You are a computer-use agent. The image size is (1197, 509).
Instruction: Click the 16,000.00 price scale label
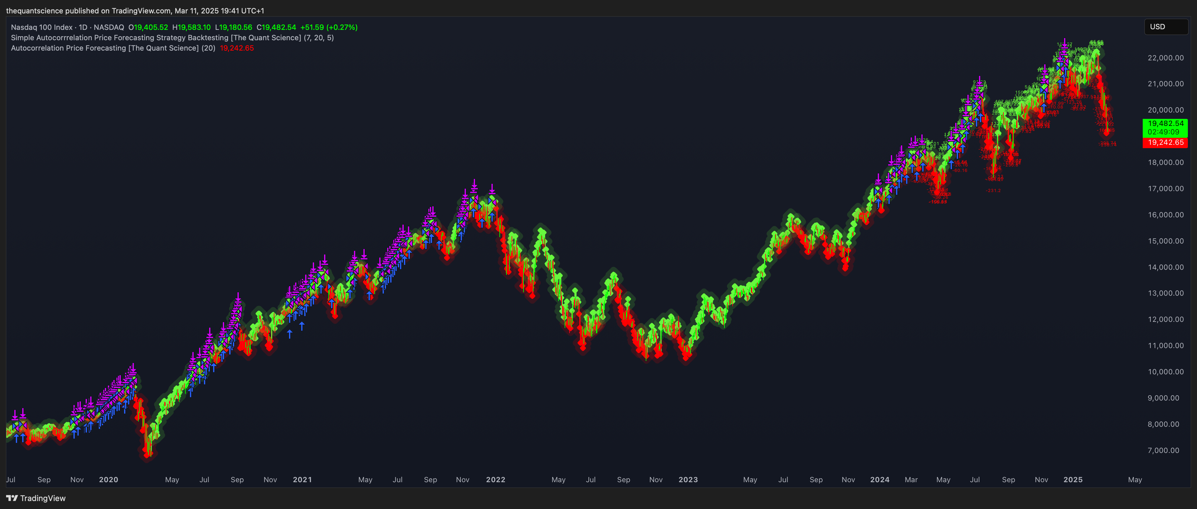coord(1165,215)
